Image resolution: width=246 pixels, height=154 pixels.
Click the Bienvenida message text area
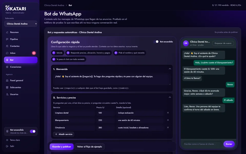pos(112,79)
